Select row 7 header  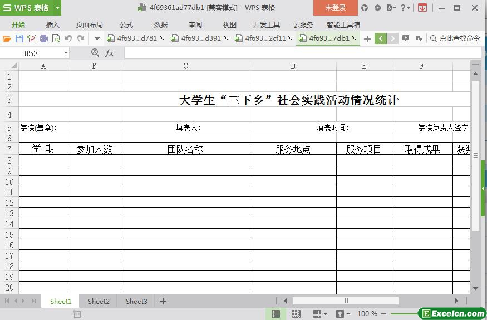9,149
